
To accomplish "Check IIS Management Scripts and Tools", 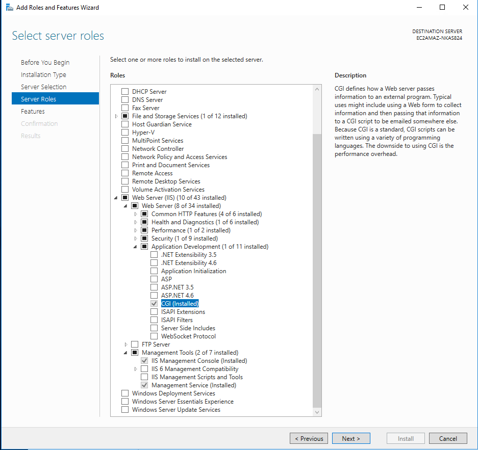I will click(144, 377).
